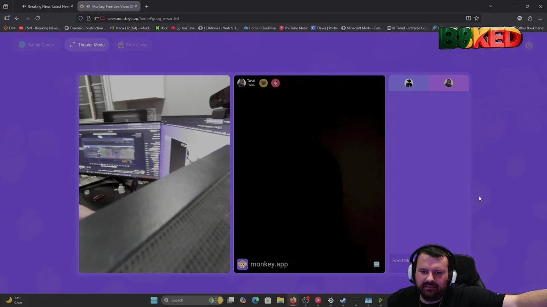Open the red play-button app on taskbar
Viewport: 547px width, 307px height.
tap(318, 300)
